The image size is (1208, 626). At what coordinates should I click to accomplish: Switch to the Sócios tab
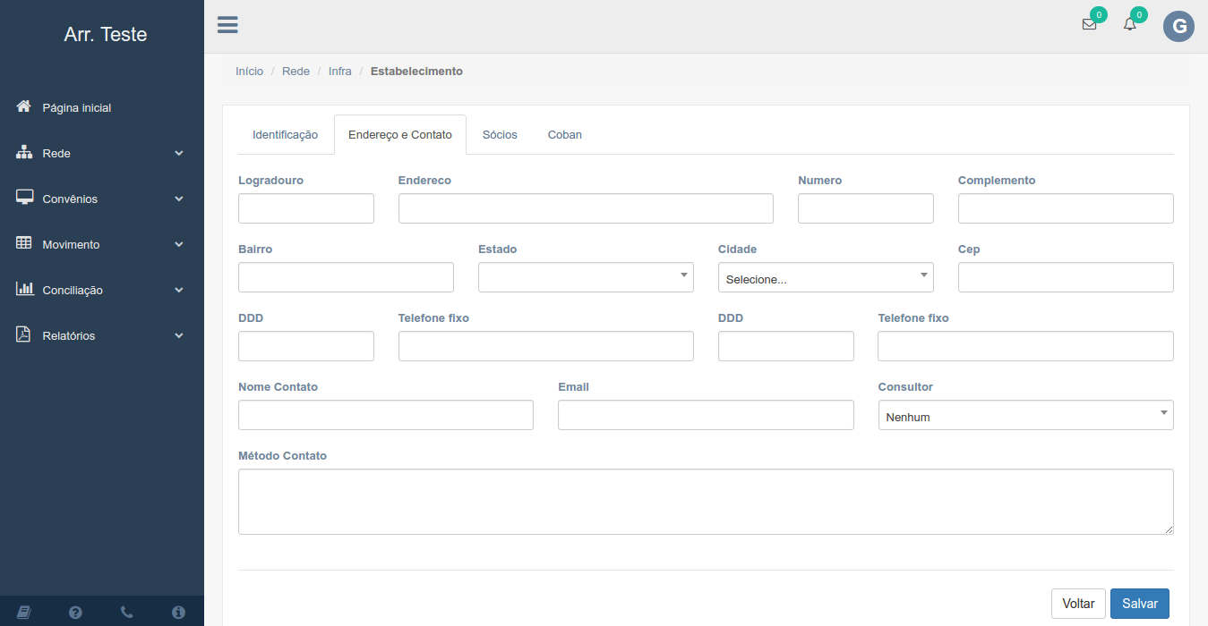coord(500,135)
